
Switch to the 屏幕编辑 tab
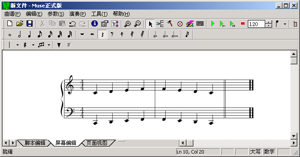[x=66, y=143]
